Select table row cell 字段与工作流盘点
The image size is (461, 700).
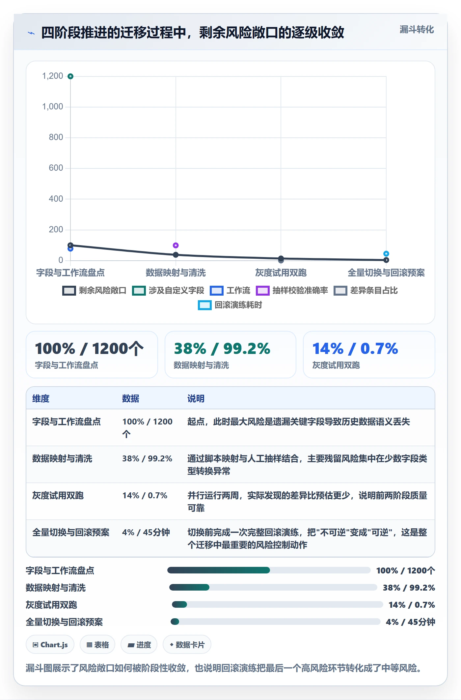67,422
